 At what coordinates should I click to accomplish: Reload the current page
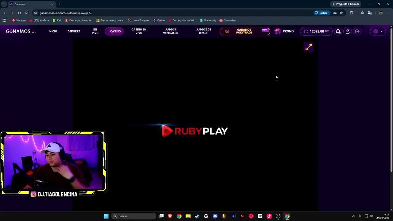pyautogui.click(x=19, y=13)
